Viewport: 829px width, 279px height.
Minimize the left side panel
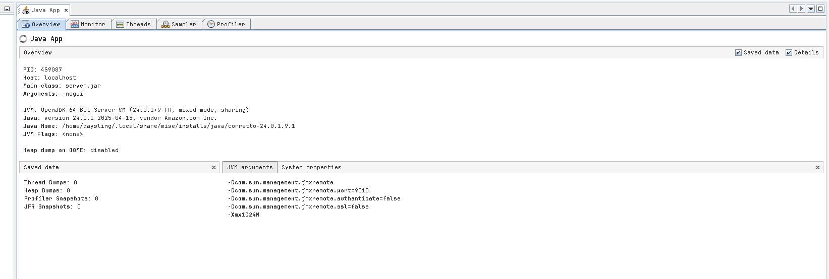tap(7, 9)
